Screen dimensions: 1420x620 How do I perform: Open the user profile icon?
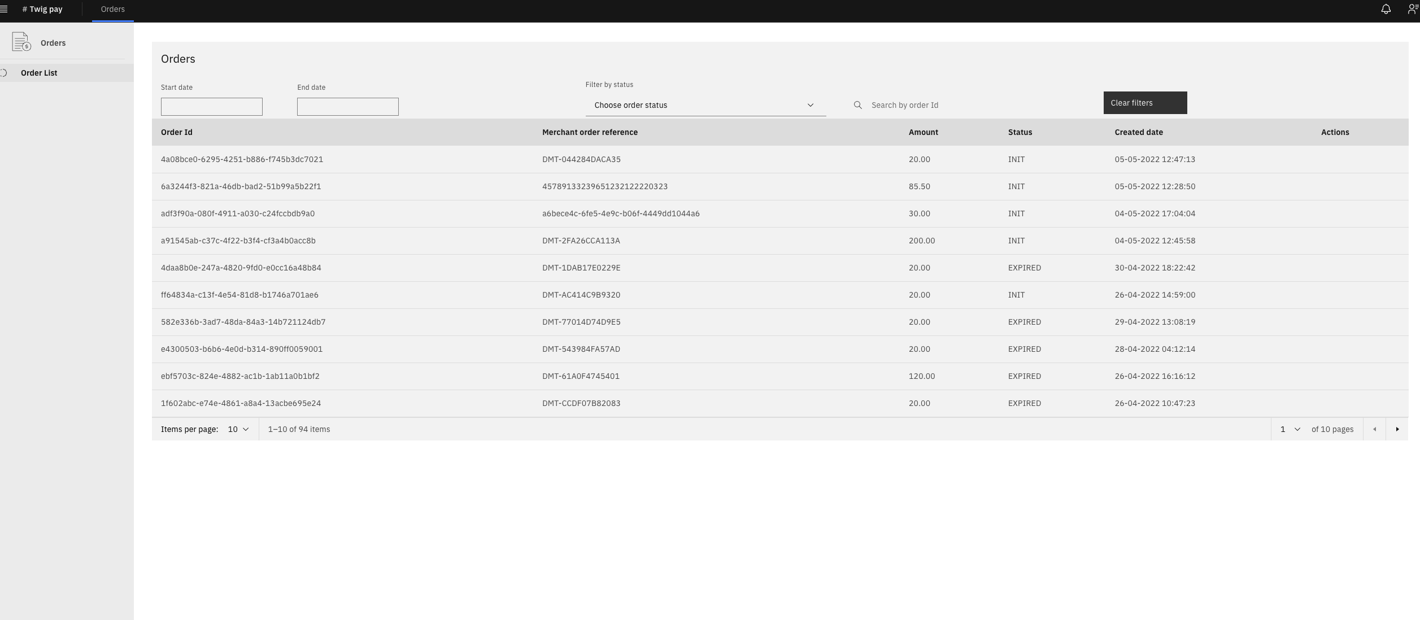1413,9
